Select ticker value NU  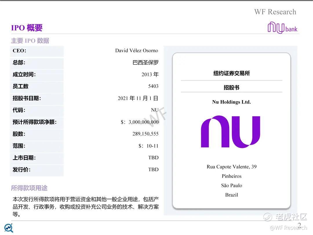tap(155, 110)
